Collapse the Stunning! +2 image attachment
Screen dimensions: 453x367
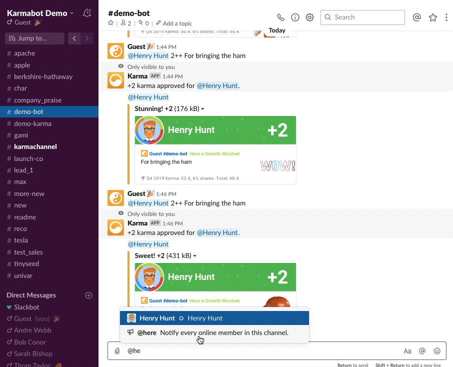coord(202,109)
